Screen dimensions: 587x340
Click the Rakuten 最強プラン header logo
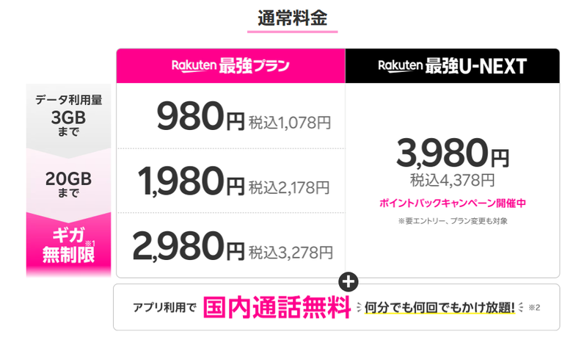tap(230, 65)
